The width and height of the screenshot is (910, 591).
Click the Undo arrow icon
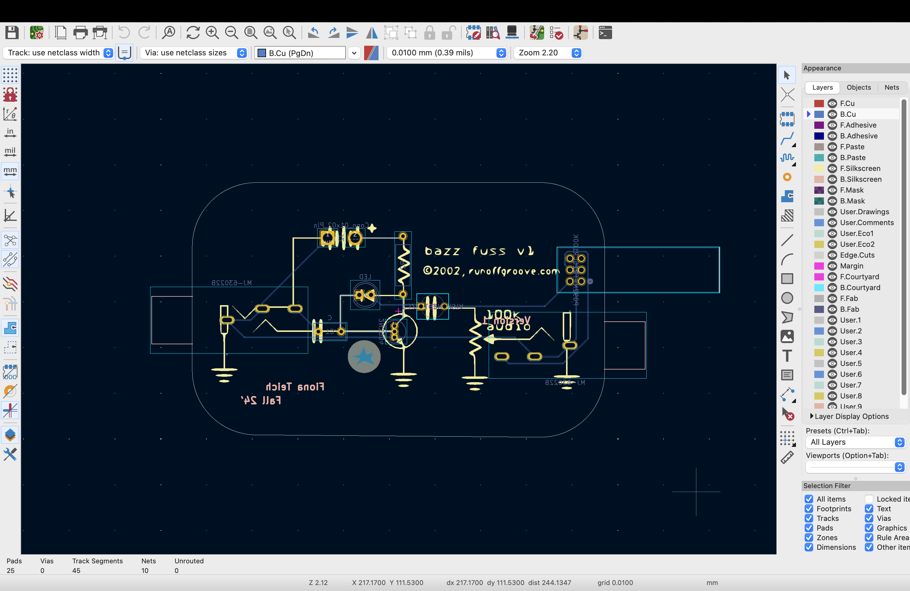(x=124, y=32)
